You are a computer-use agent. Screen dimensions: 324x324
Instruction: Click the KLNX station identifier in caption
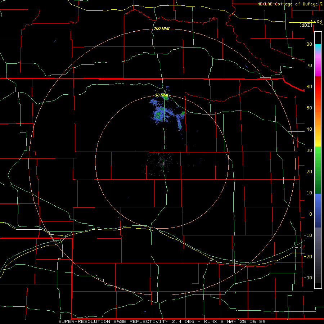point(211,321)
